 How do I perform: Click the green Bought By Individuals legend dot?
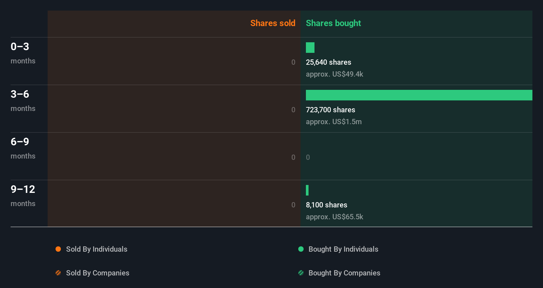(x=301, y=249)
